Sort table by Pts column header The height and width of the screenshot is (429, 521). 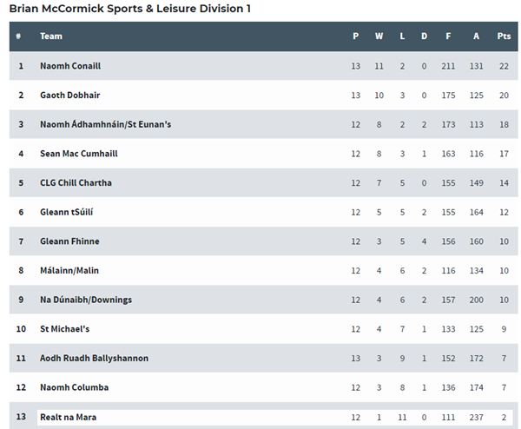504,36
